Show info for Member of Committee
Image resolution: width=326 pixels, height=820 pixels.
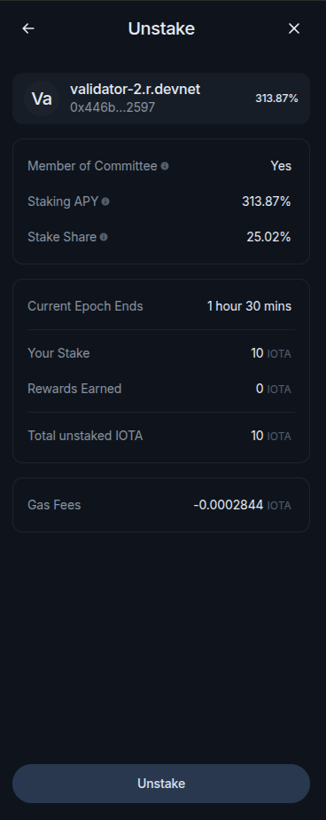[x=165, y=166]
